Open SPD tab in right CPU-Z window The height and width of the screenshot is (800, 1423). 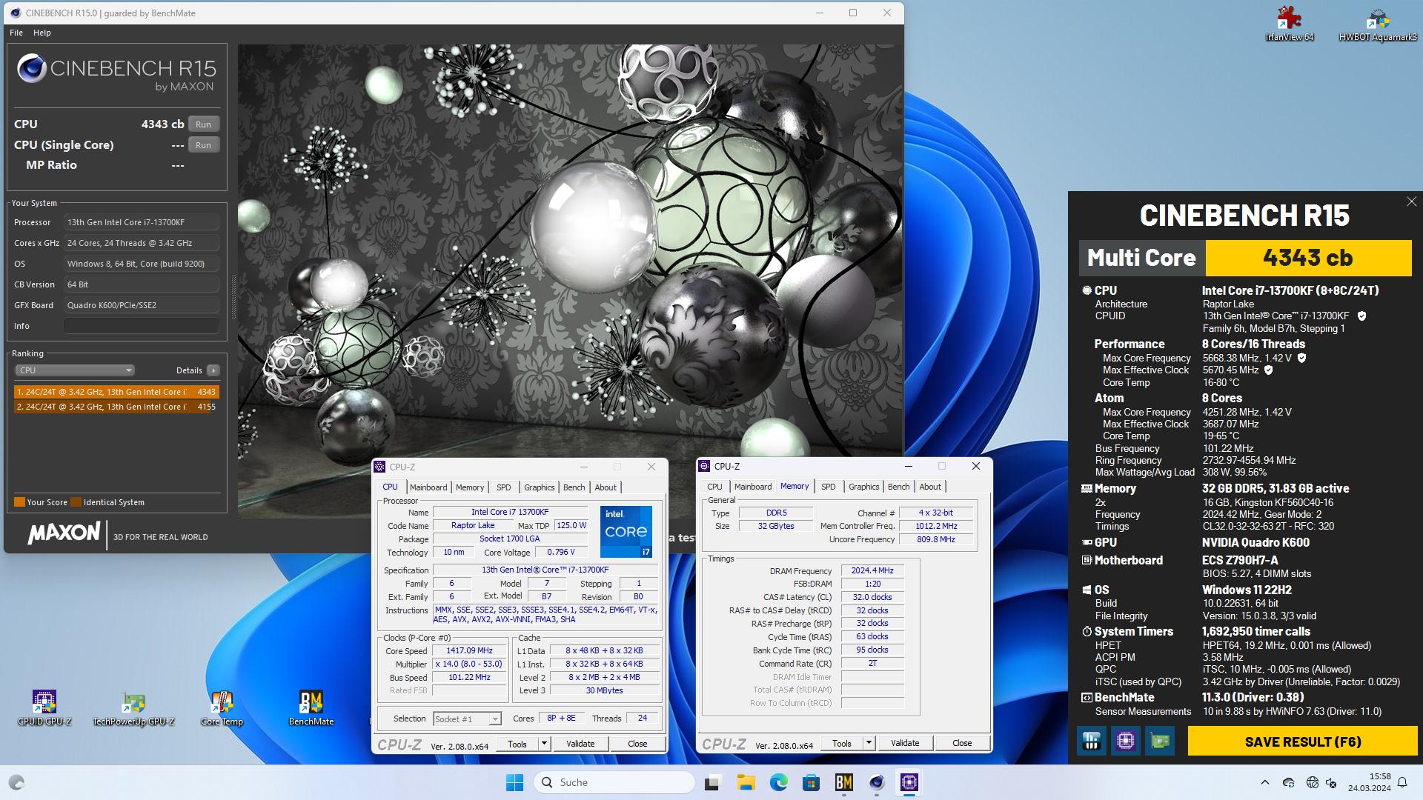[x=829, y=487]
